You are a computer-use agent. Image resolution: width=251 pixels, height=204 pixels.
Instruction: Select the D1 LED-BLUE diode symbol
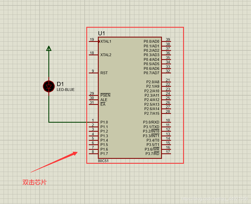tap(49, 87)
